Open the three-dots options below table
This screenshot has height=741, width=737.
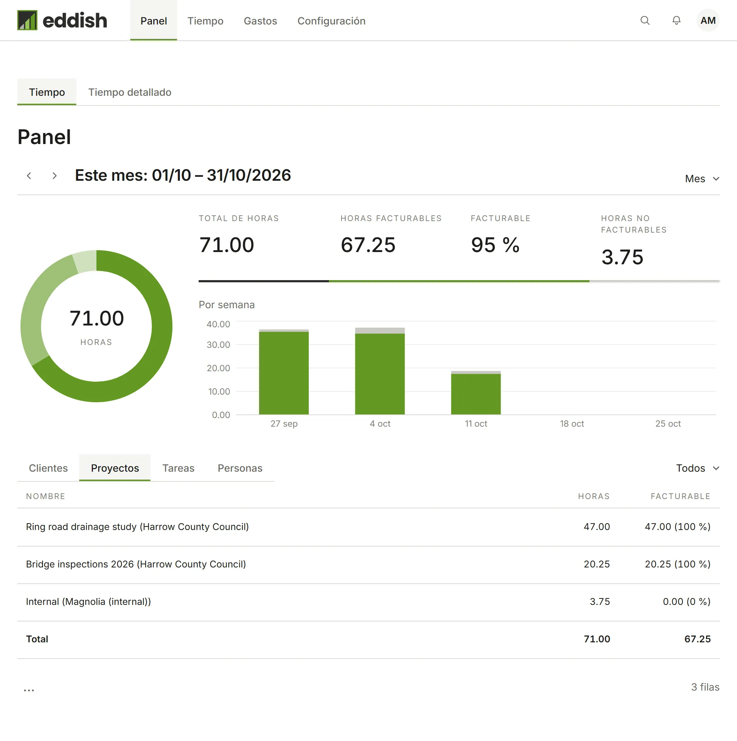pos(29,690)
